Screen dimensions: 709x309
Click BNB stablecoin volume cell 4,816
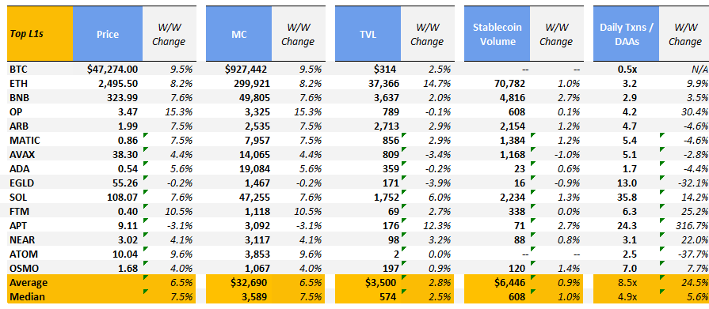pyautogui.click(x=513, y=98)
